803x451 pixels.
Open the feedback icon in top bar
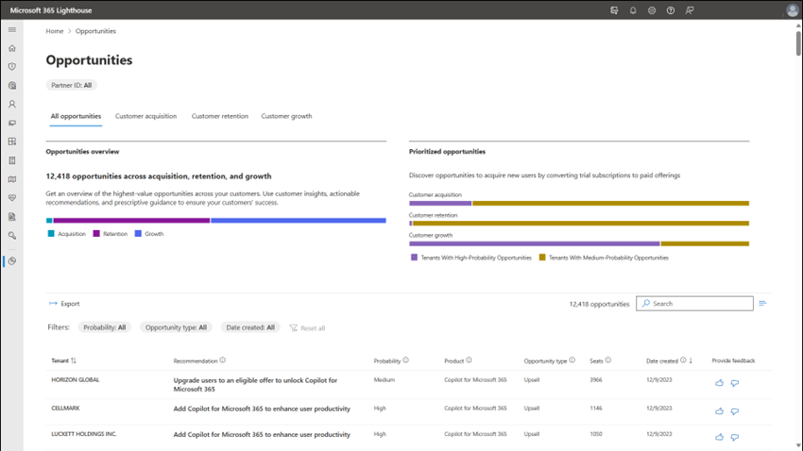pos(690,10)
